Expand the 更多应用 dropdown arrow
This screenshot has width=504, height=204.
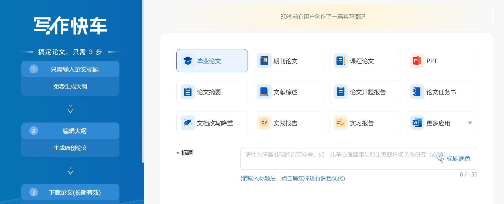click(x=470, y=123)
